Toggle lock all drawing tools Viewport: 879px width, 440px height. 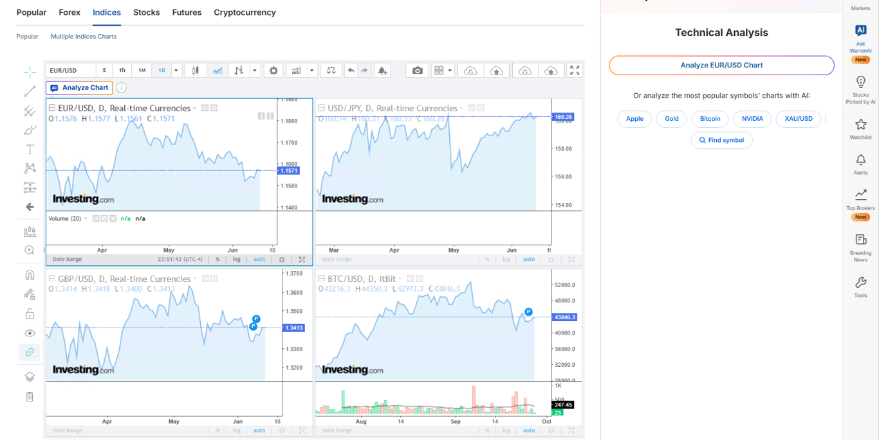point(30,313)
